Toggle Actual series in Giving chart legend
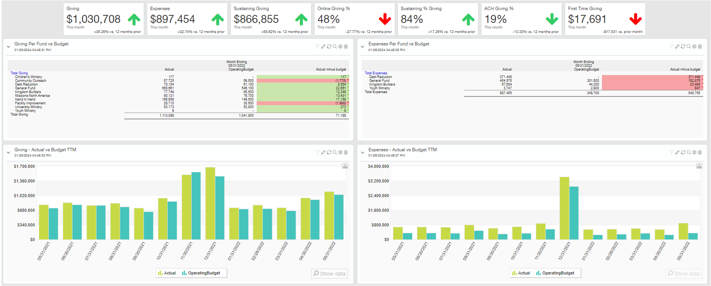This screenshot has height=286, width=711. (167, 273)
